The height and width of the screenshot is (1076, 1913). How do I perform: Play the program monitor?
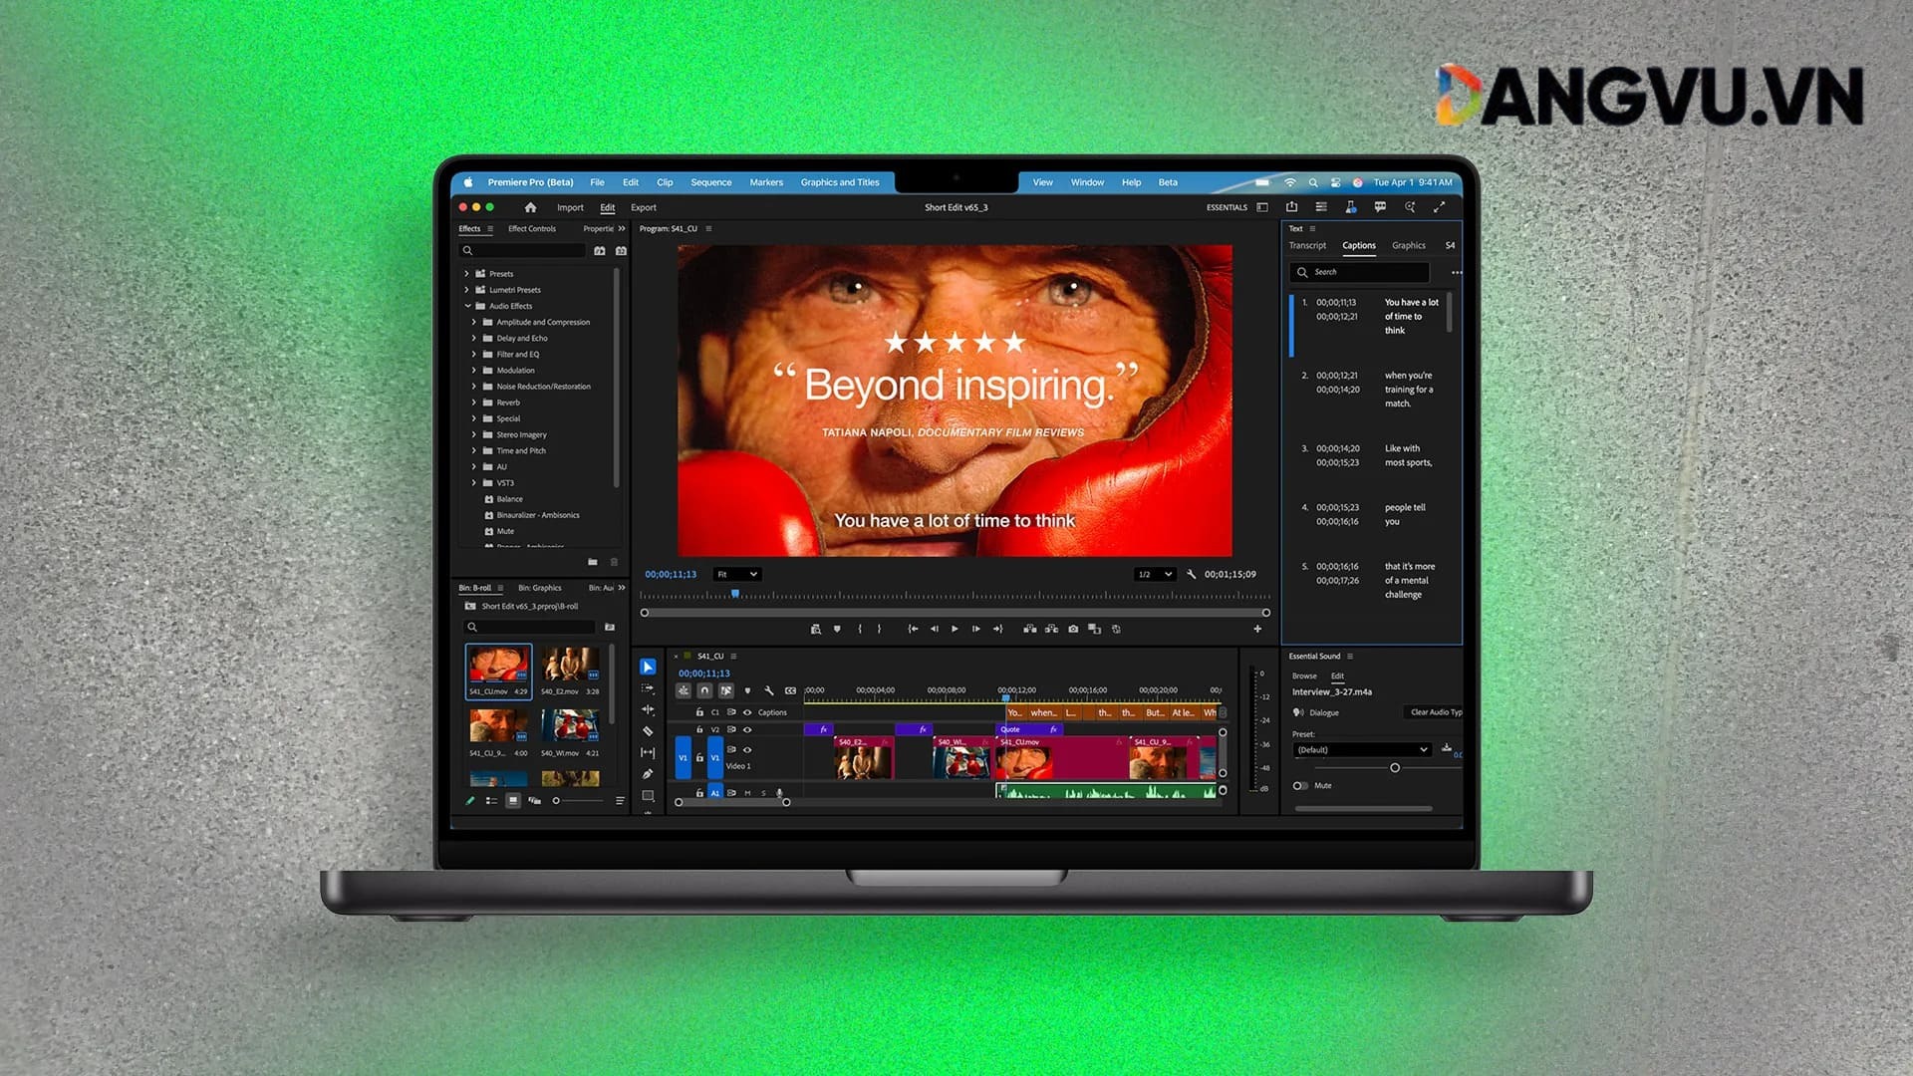click(955, 629)
